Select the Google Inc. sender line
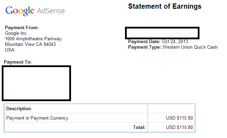Image resolution: width=227 pixels, height=138 pixels. pyautogui.click(x=16, y=33)
